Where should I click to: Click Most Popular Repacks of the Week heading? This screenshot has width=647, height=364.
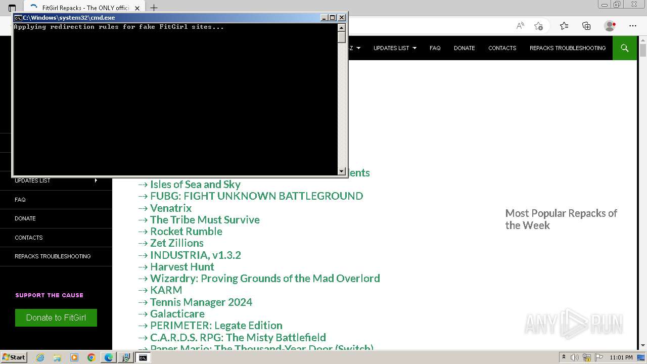(x=561, y=219)
